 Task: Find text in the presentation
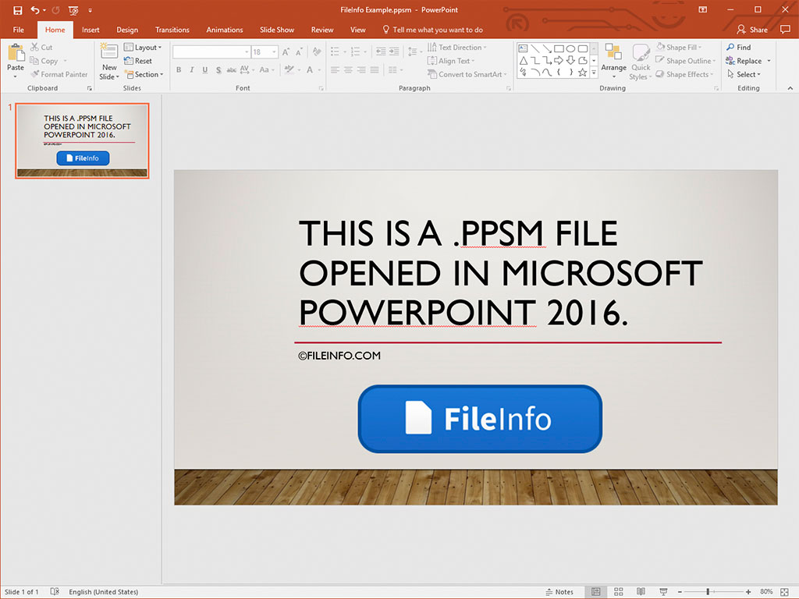coord(738,48)
